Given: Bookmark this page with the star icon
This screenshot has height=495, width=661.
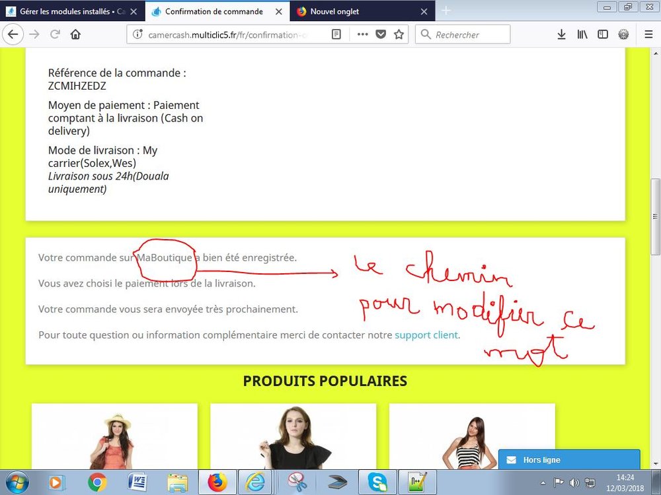Looking at the screenshot, I should 399,34.
